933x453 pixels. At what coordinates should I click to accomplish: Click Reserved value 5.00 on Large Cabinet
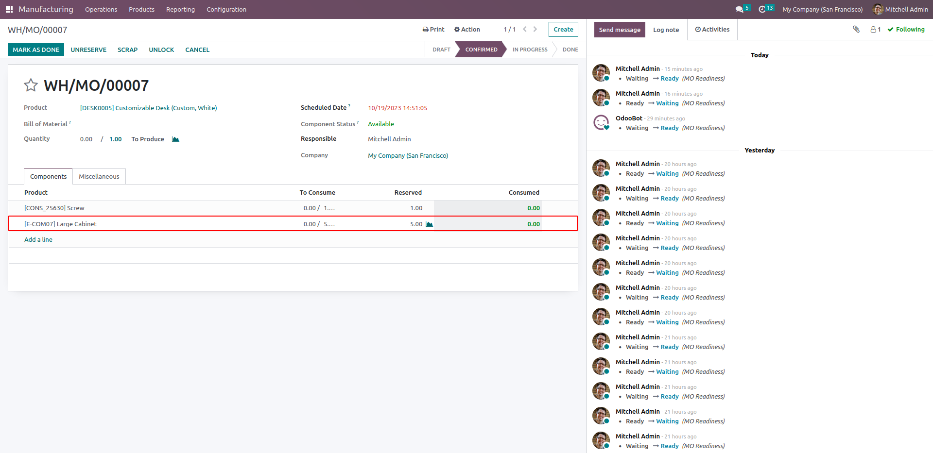pos(416,224)
